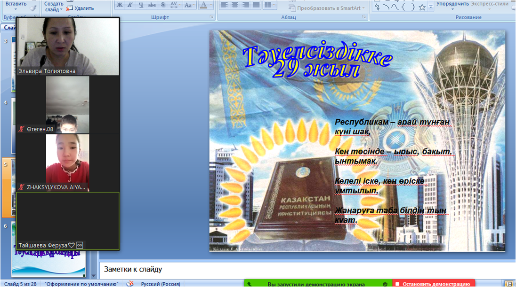Click the spell check icon in status bar

(130, 284)
